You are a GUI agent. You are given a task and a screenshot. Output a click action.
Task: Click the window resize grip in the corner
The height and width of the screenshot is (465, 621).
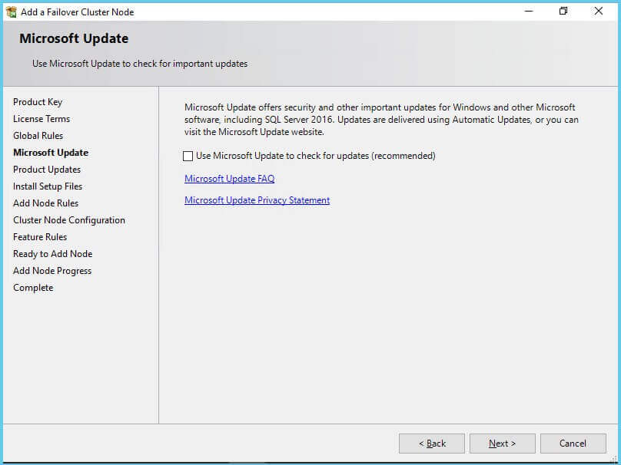[614, 459]
